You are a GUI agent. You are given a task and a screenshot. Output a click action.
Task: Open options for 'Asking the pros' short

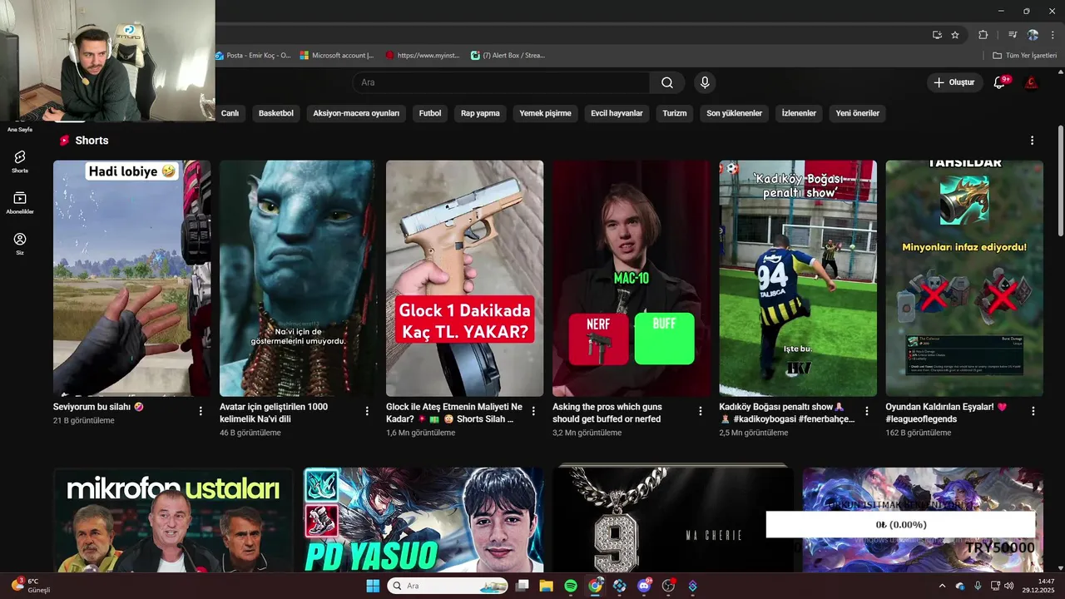pos(701,411)
